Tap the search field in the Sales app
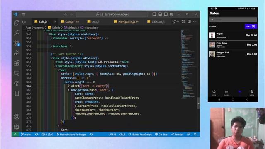Screen dimensions: 265x149 233,19
